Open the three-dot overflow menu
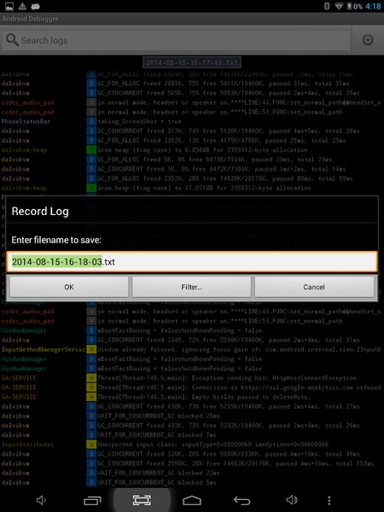384x512 pixels. point(329,501)
